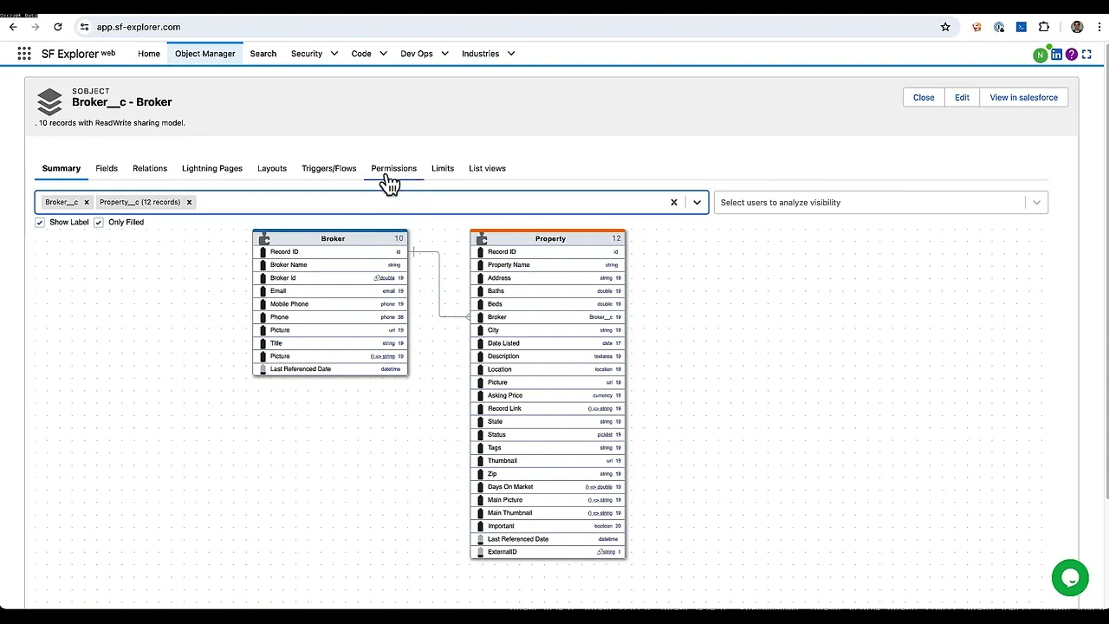Go to the Home menu item
Viewport: 1109px width, 624px height.
pos(149,54)
